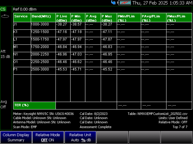Select the CS mode indicator

click(3, 9)
